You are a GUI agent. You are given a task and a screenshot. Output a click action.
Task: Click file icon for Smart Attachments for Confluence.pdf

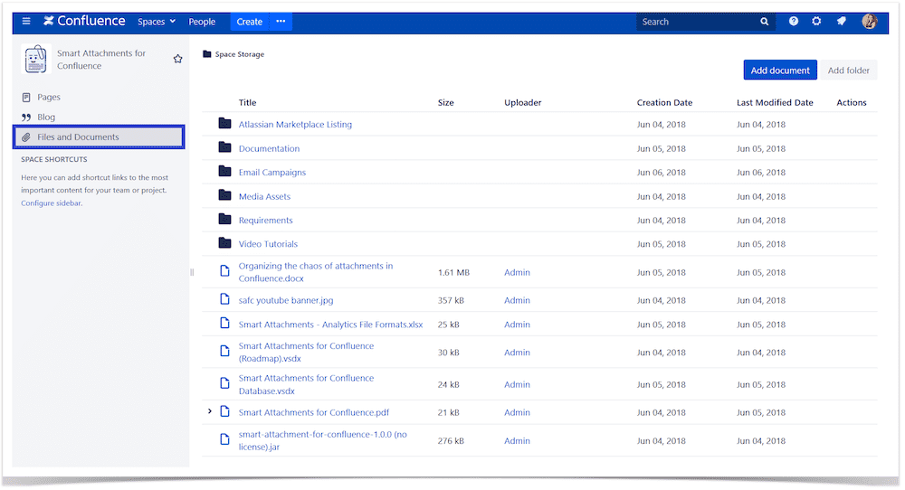tap(224, 411)
